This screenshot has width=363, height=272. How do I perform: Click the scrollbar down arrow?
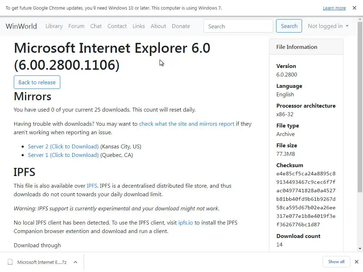point(360,249)
